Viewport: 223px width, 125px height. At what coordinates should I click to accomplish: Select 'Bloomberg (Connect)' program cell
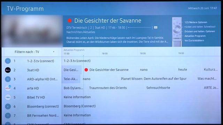point(80,106)
